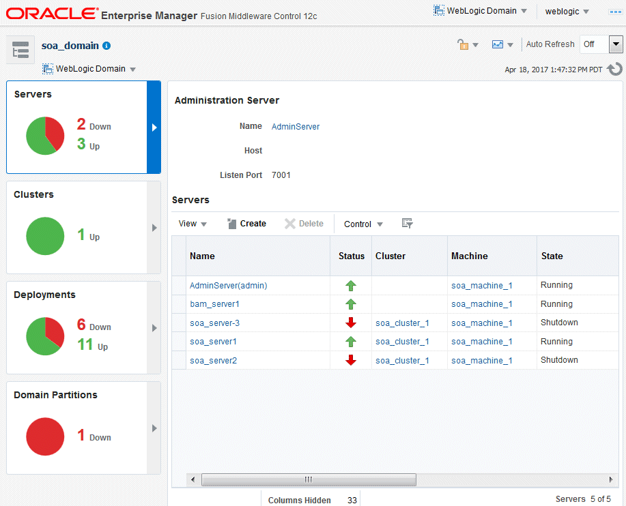Open soa_machine_1 link in the soa_server2 row
The image size is (626, 506).
click(482, 361)
